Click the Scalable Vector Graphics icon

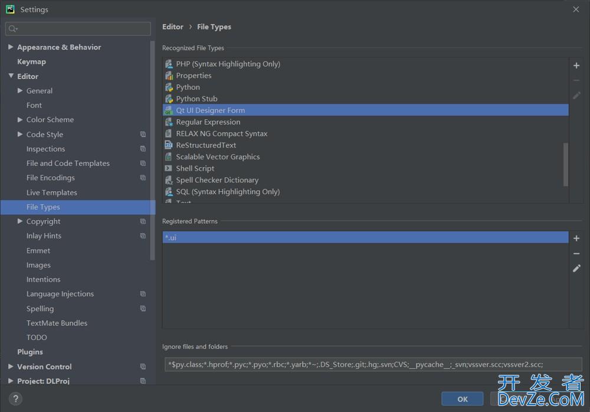pos(169,156)
